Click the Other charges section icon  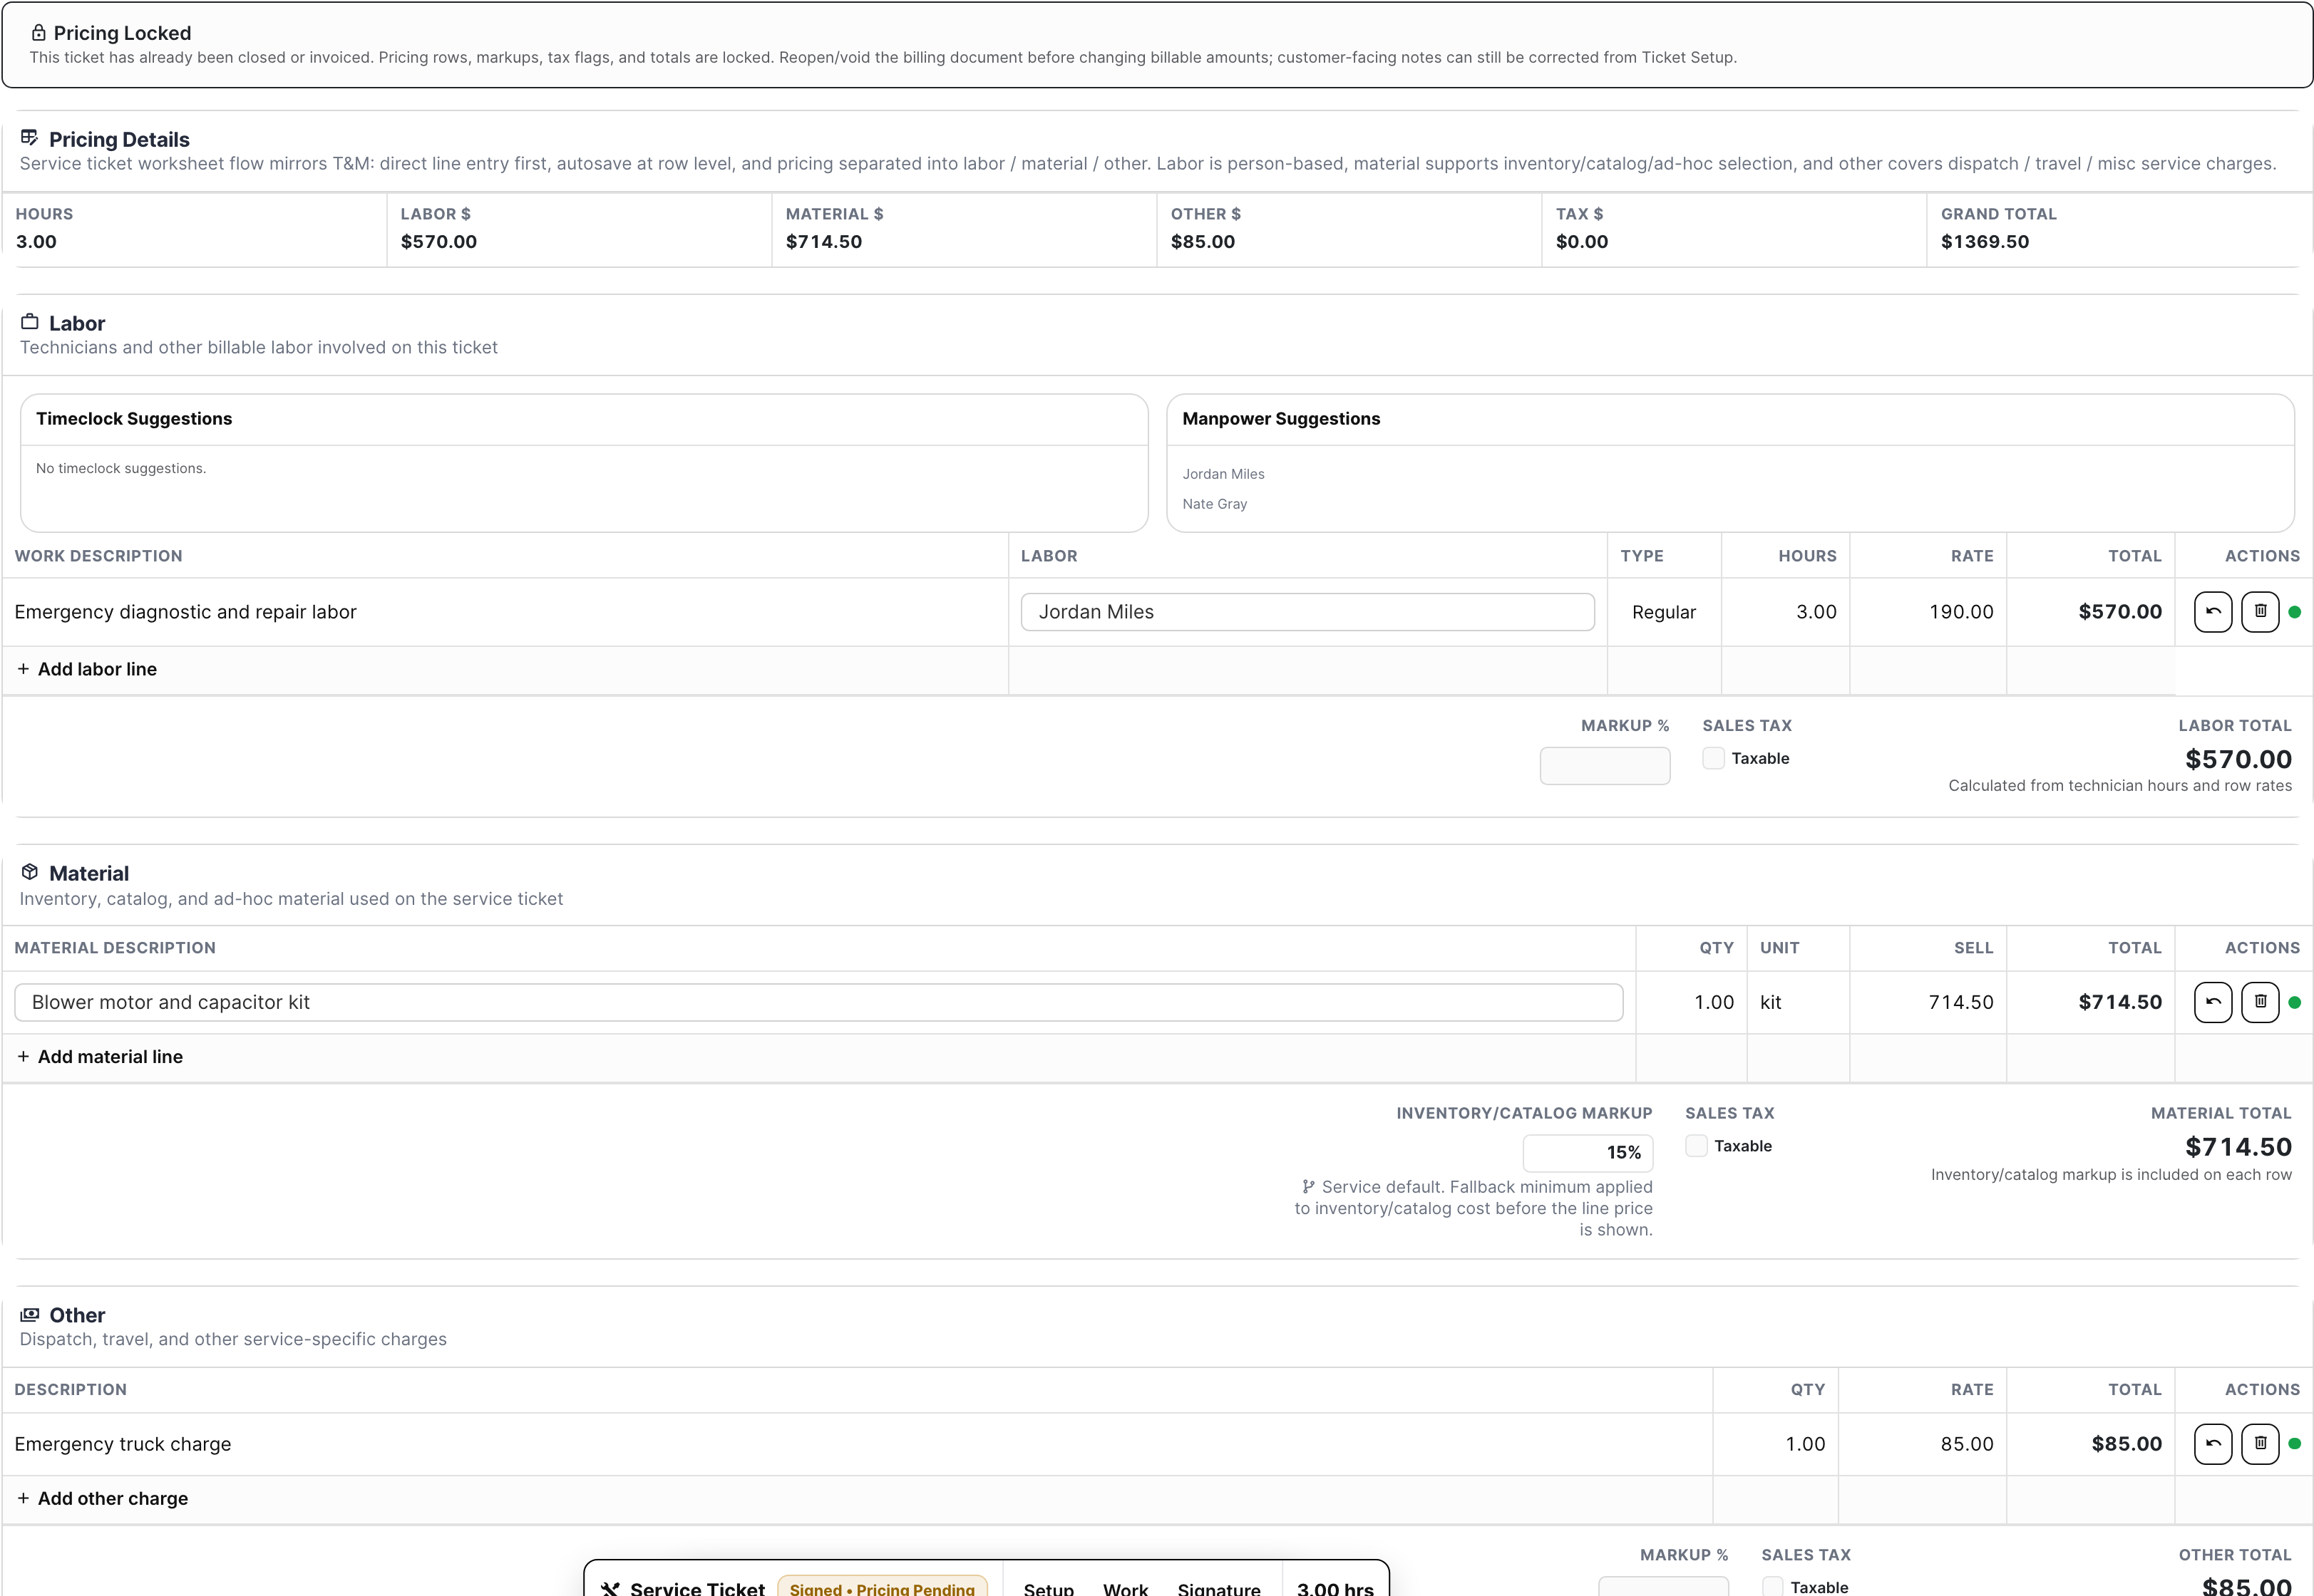click(30, 1314)
